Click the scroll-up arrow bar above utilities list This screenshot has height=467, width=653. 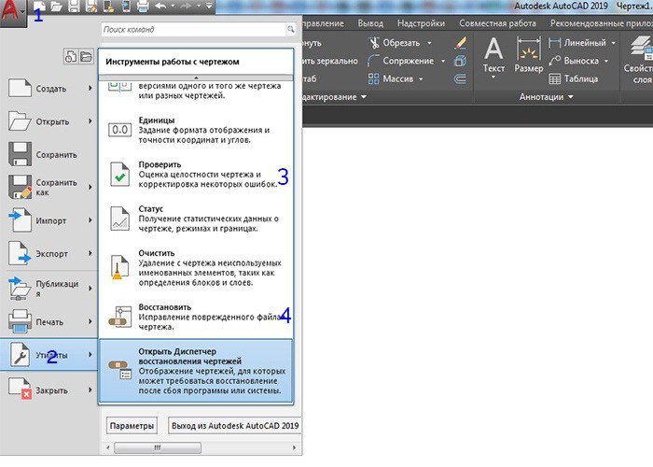(x=196, y=78)
